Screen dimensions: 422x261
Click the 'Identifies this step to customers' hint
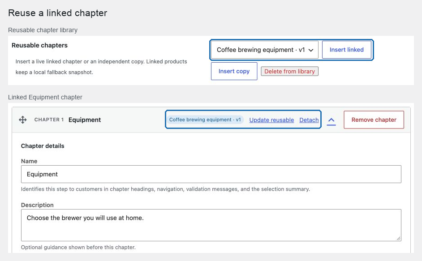(x=165, y=189)
